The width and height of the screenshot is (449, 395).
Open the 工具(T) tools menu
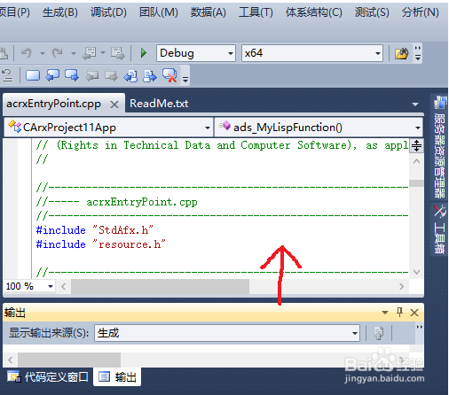pos(256,12)
